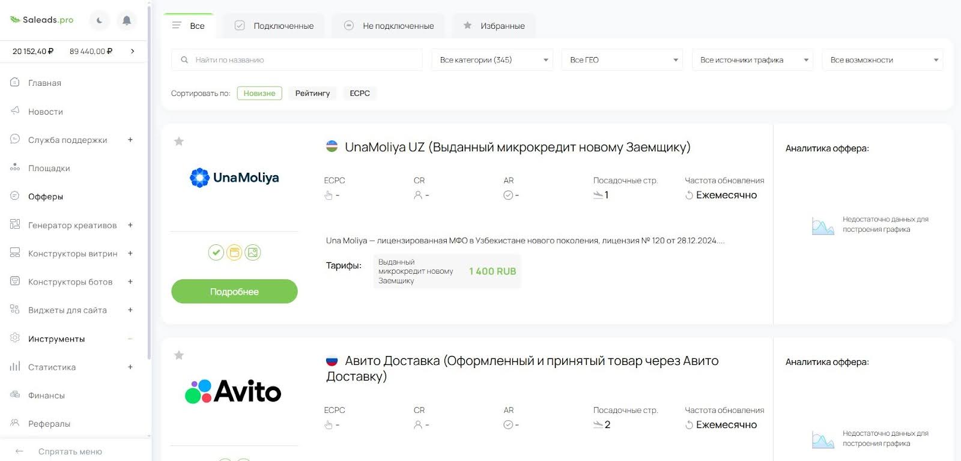Screen dimensions: 961x461
Task: Click Конструкторы витрин icon
Action: 15,253
